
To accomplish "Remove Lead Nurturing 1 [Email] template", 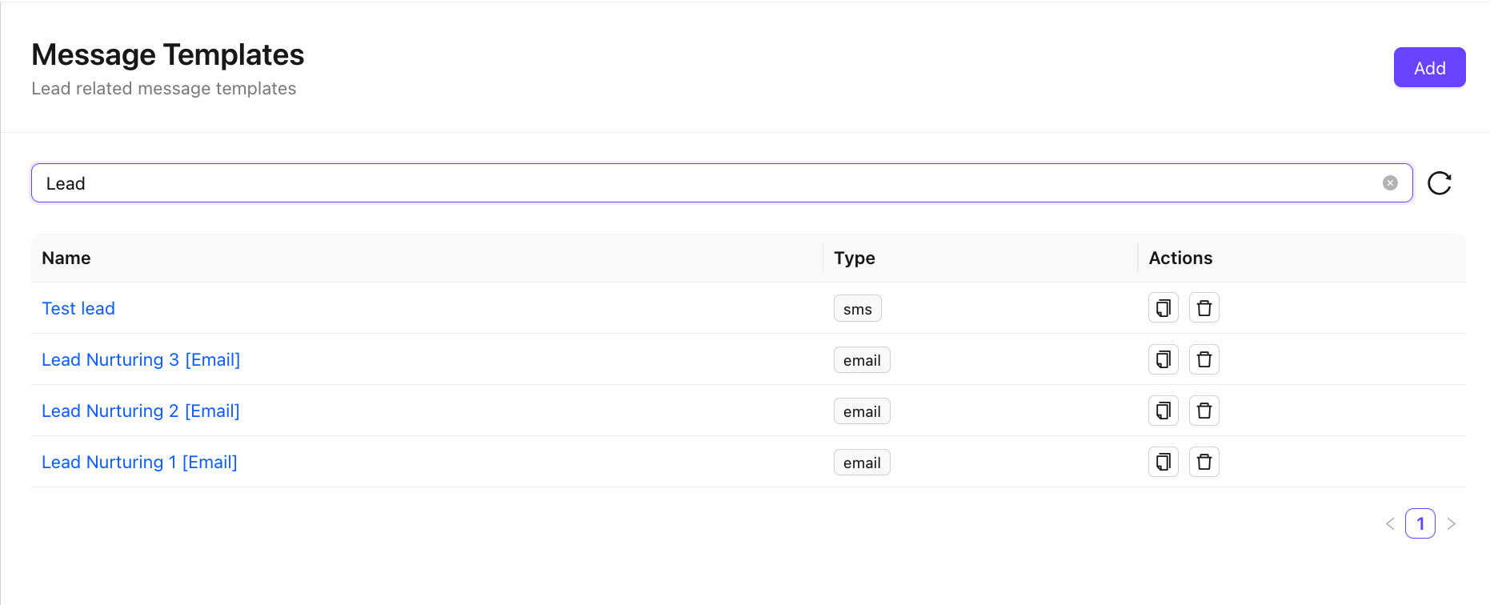I will tap(1204, 462).
